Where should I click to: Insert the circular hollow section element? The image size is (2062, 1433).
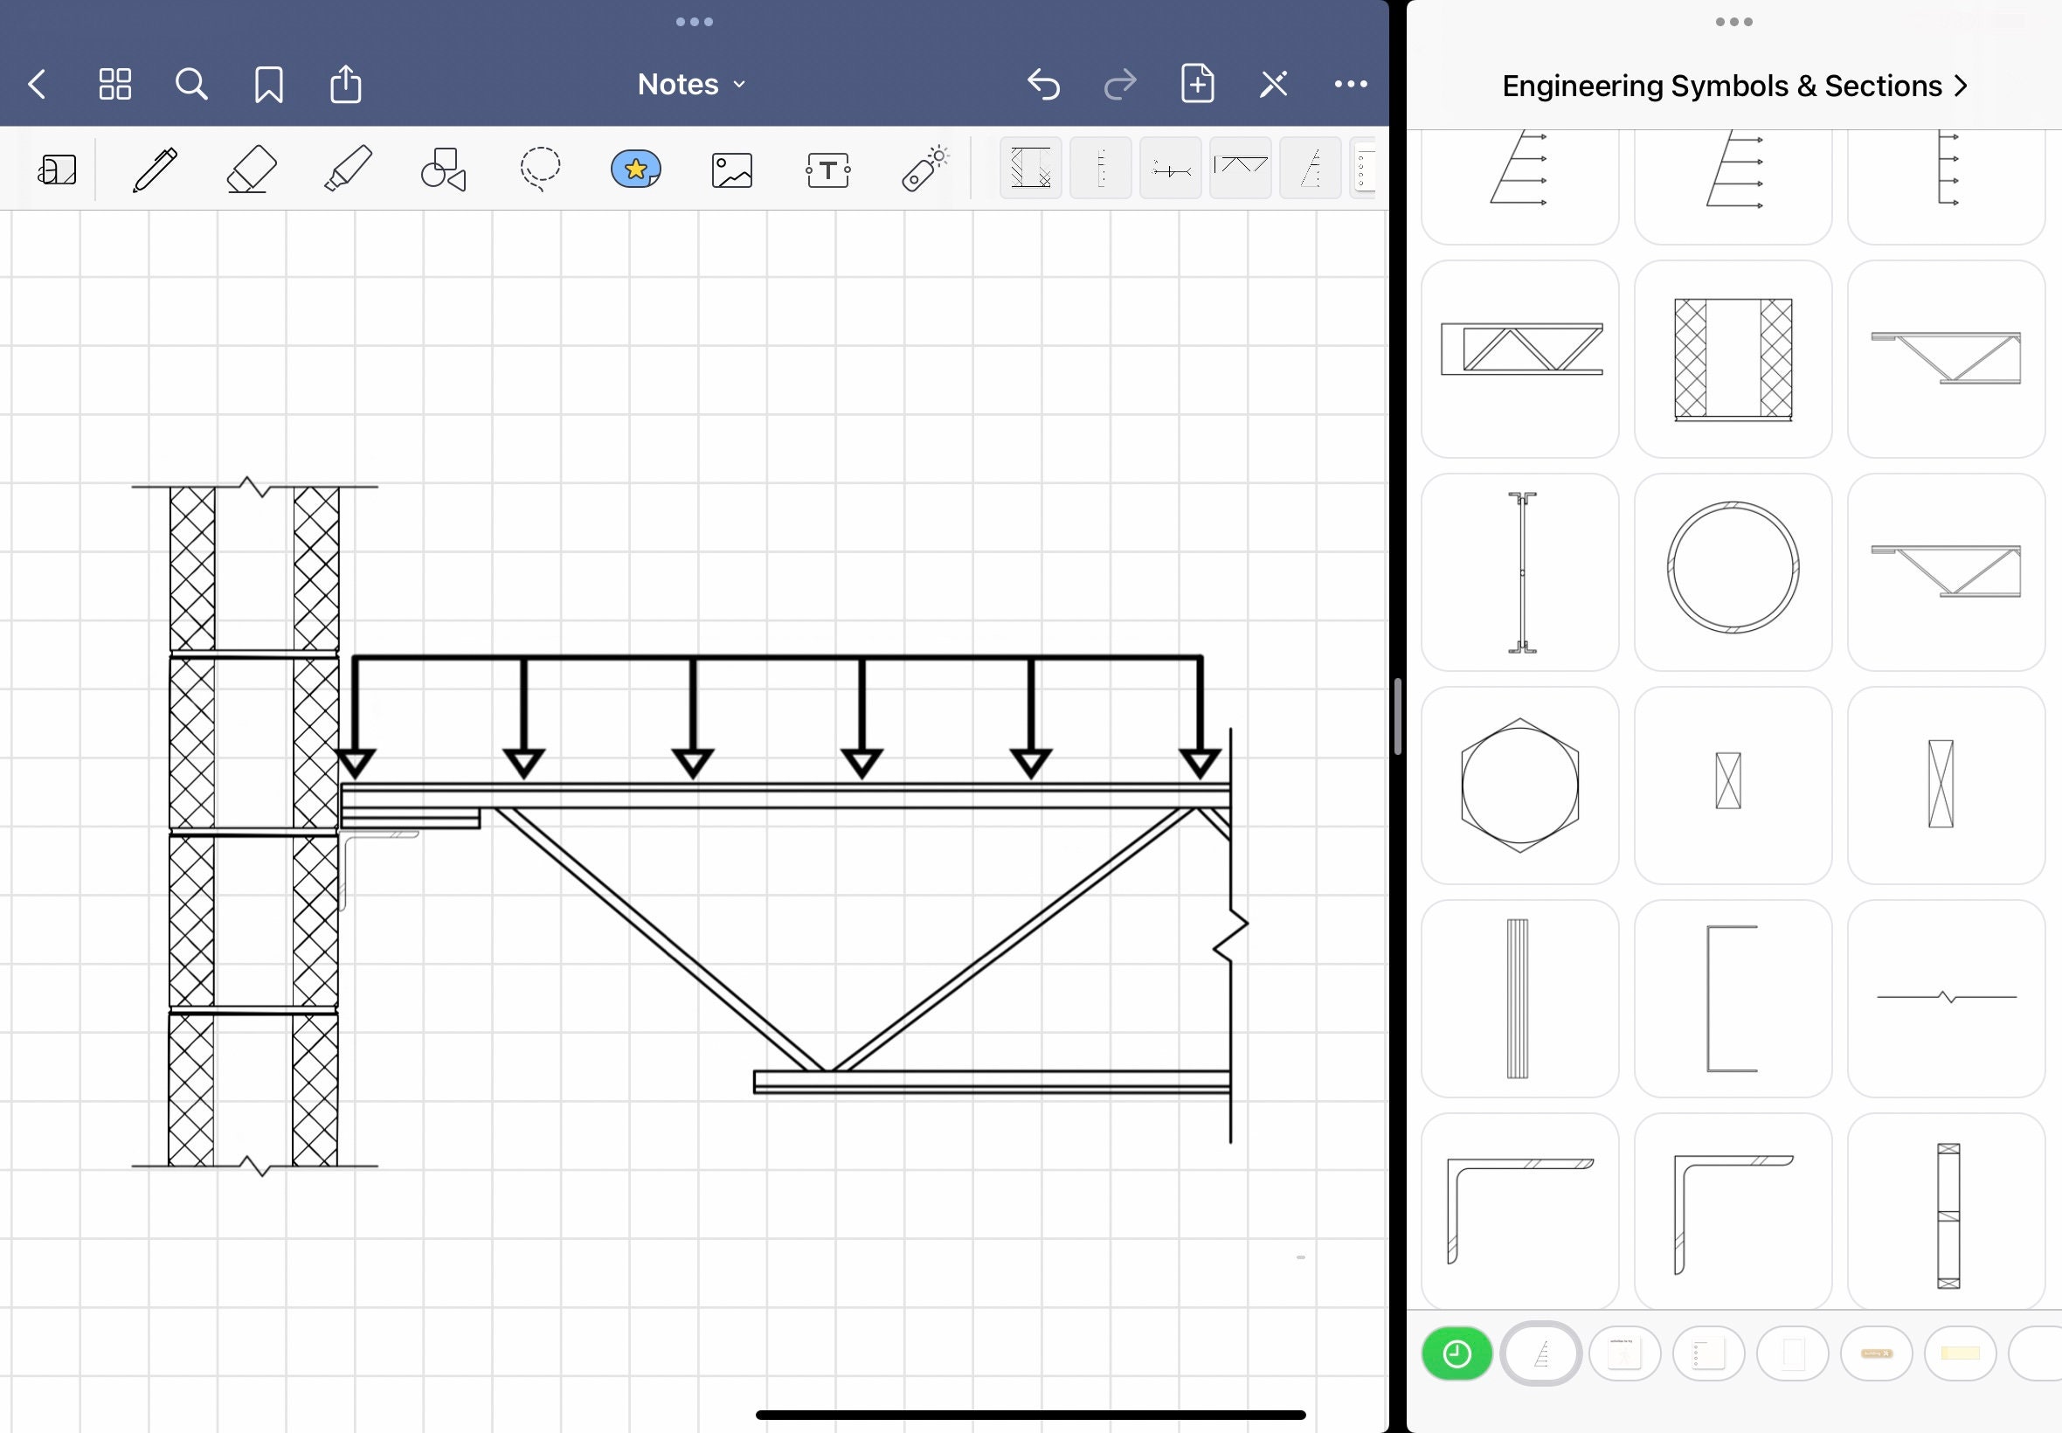point(1733,572)
